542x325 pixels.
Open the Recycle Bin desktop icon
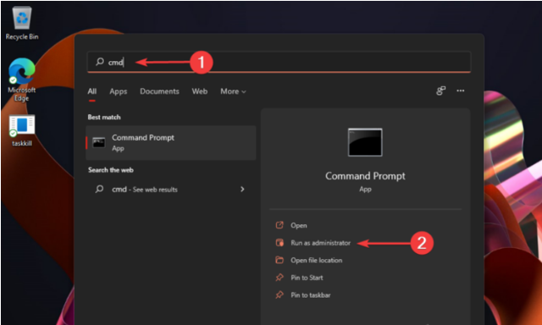click(22, 24)
